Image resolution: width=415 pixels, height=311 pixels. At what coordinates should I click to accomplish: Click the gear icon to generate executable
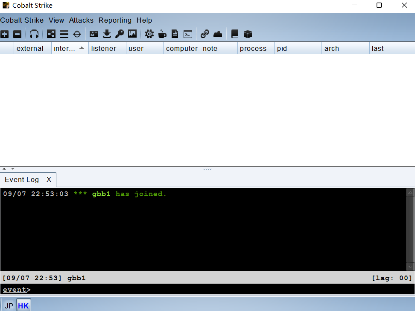click(149, 34)
